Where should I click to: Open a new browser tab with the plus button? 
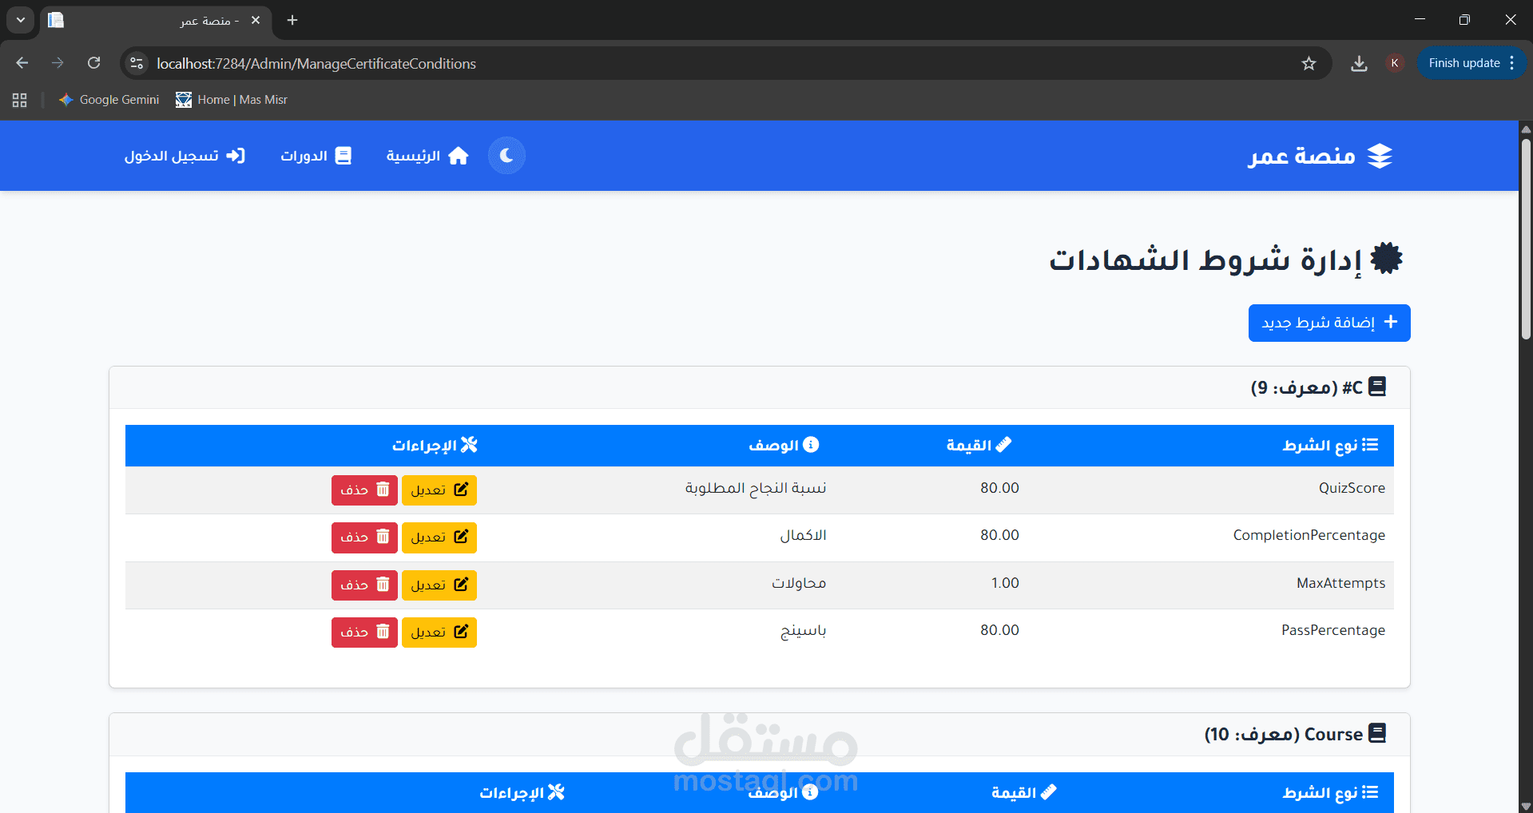tap(292, 20)
